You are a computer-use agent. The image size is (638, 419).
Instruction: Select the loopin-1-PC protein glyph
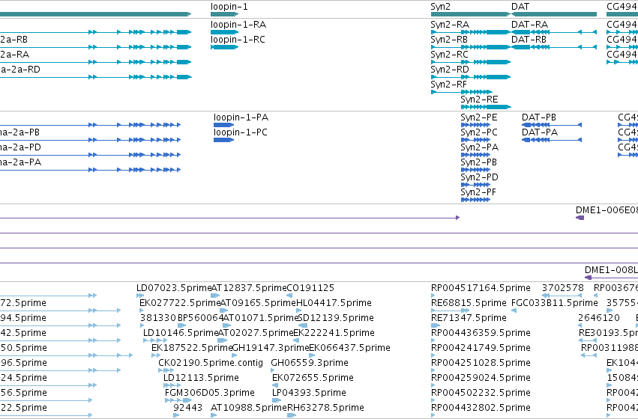[x=224, y=140]
